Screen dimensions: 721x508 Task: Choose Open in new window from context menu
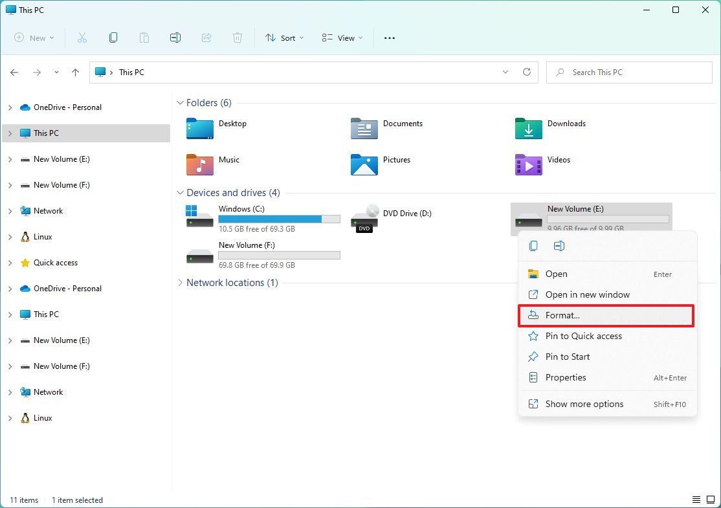(588, 294)
